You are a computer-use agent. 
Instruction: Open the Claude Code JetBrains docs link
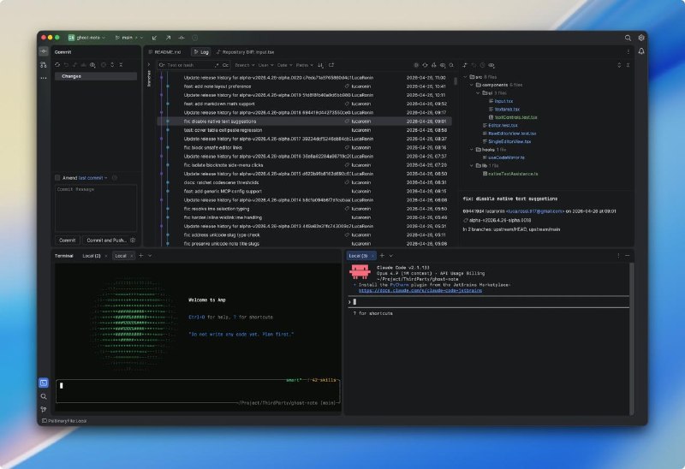point(420,290)
